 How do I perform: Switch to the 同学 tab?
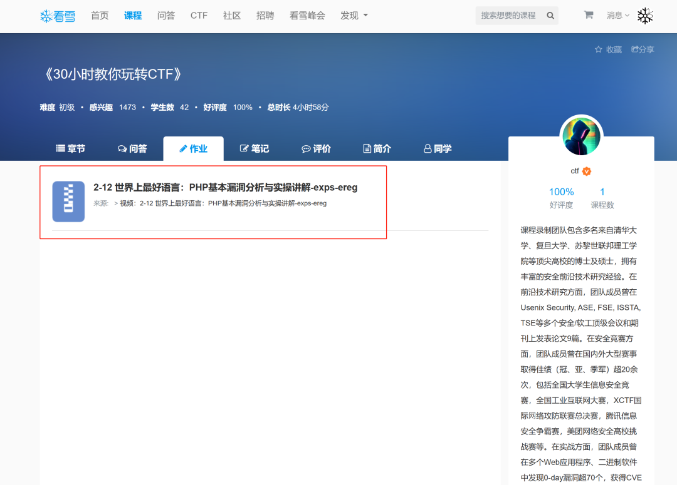(438, 149)
